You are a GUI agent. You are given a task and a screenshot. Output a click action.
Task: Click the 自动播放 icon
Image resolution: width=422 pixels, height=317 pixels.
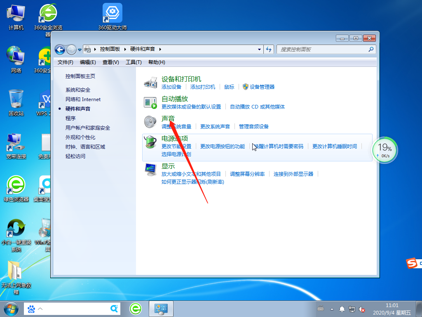click(150, 102)
